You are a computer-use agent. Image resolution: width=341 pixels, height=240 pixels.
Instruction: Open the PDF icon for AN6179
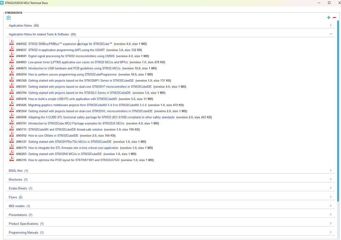(12, 146)
